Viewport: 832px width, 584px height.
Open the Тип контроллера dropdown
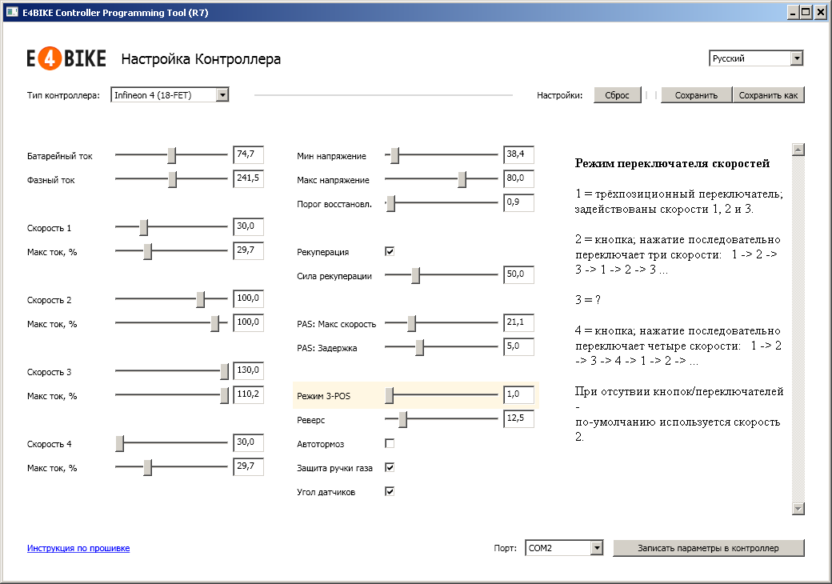[x=222, y=95]
